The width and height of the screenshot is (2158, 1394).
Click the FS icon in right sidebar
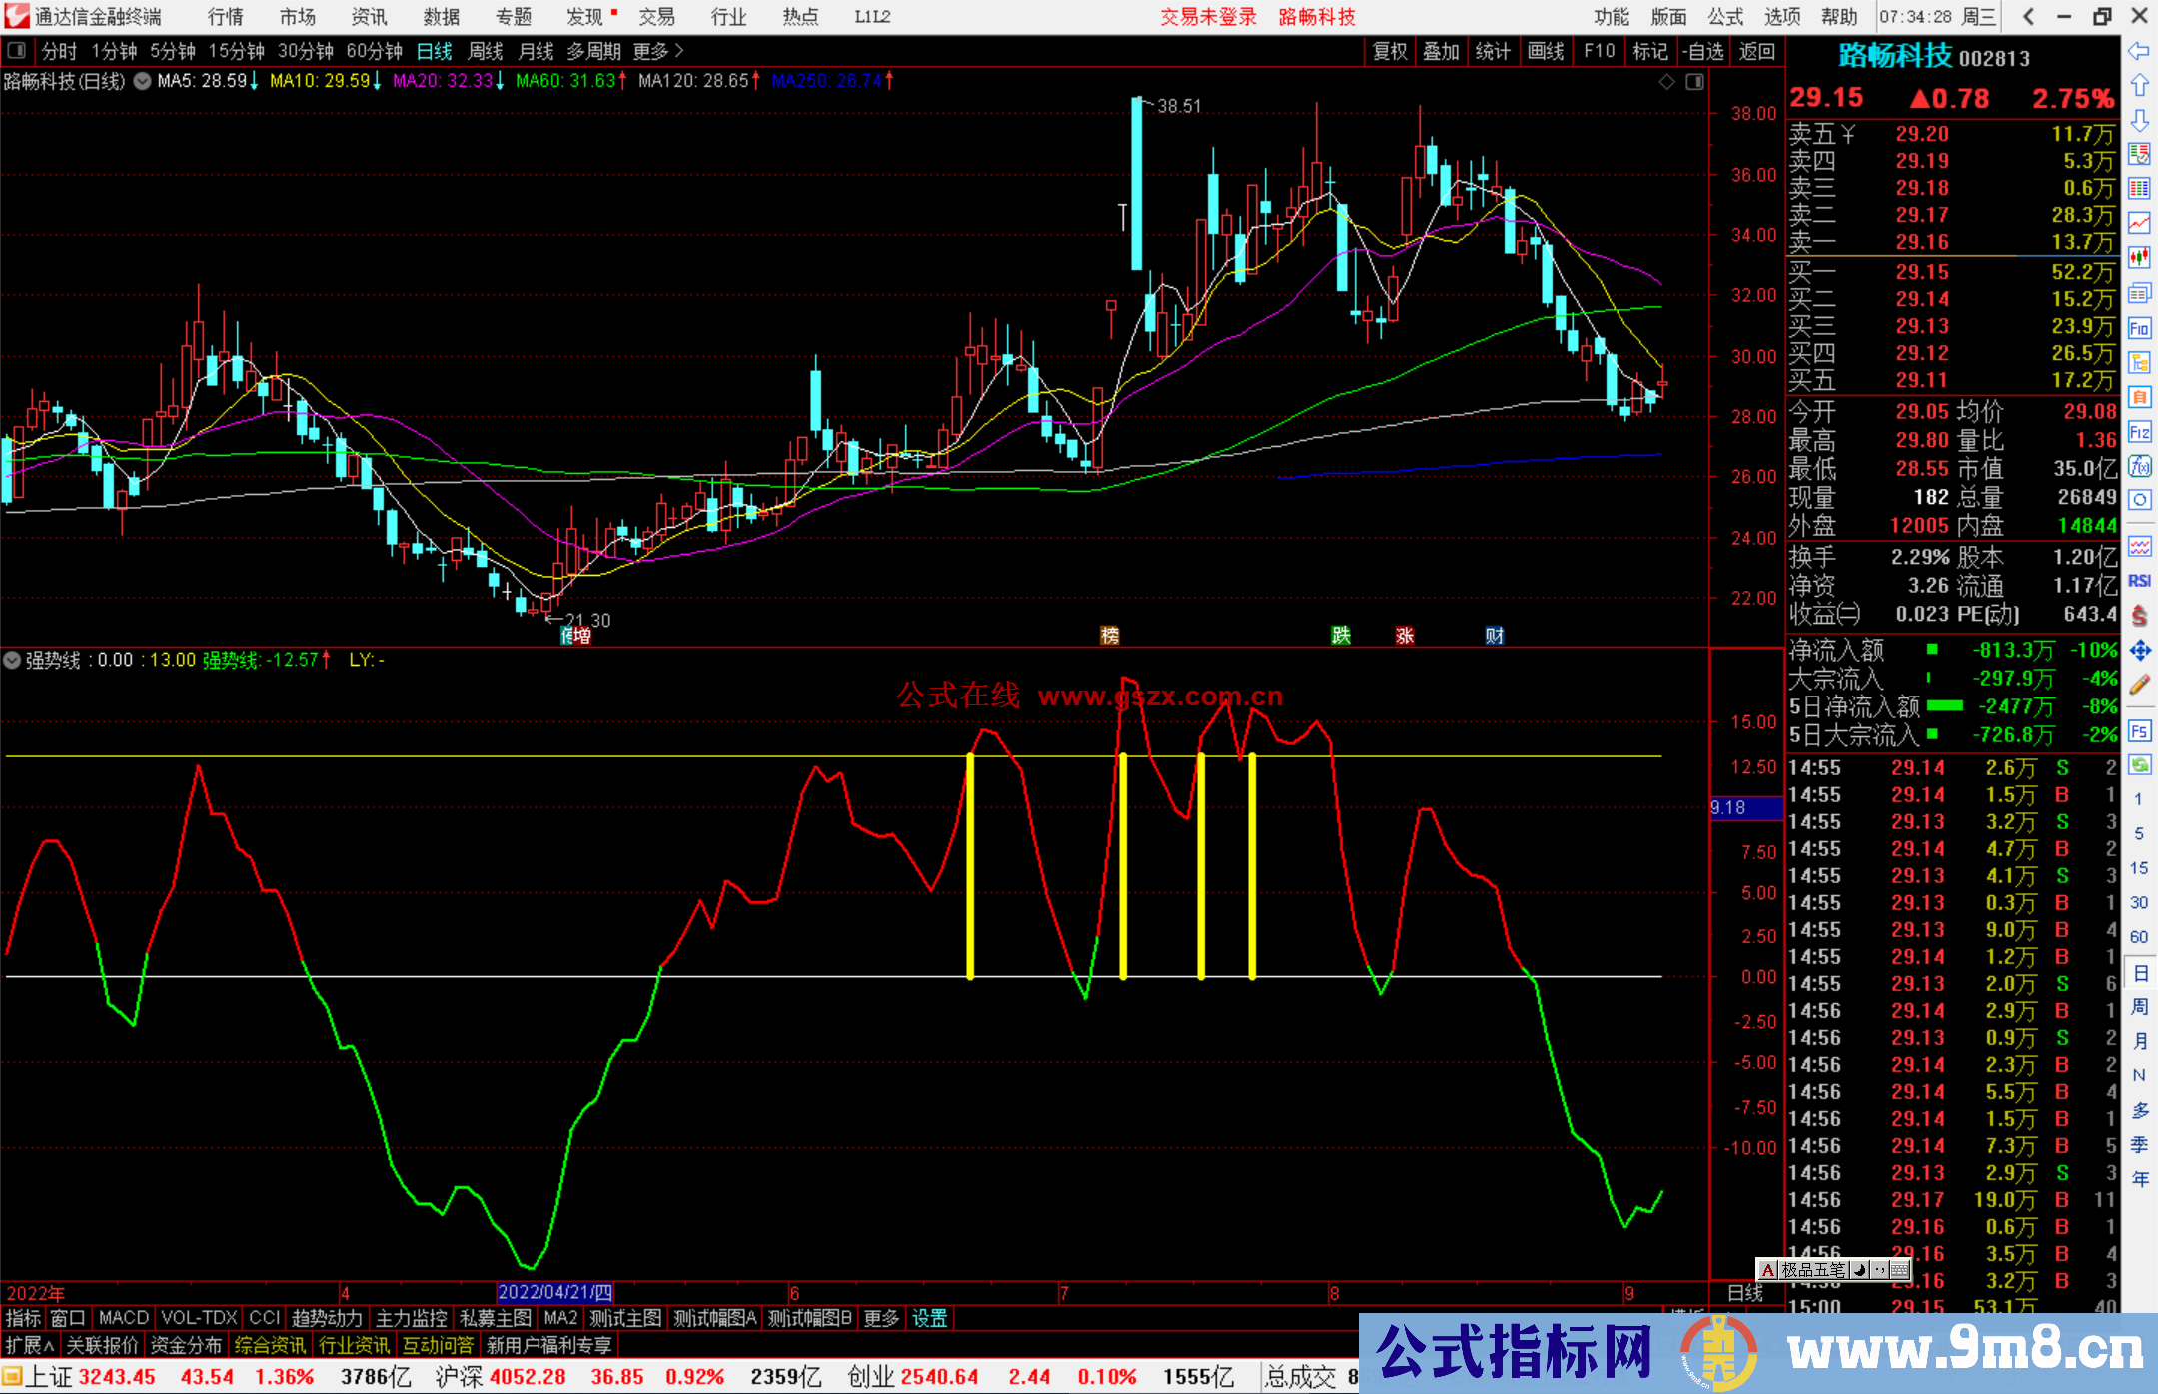[x=2139, y=731]
